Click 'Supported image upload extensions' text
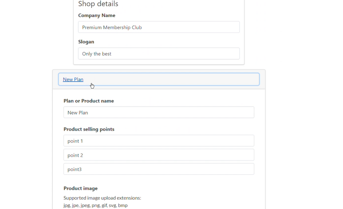Image resolution: width=343 pixels, height=209 pixels. click(102, 198)
